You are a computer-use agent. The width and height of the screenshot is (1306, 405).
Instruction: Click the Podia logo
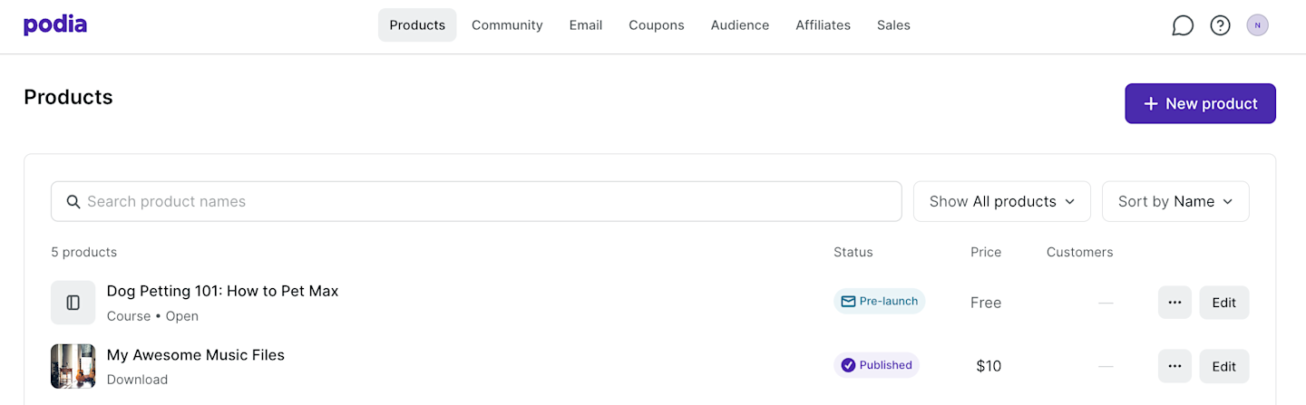(55, 25)
